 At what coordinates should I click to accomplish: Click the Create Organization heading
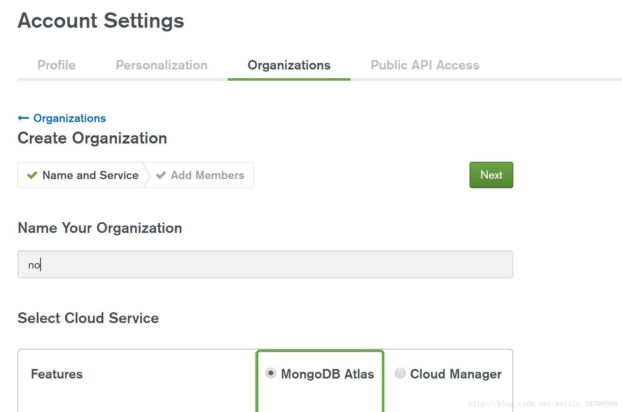92,138
